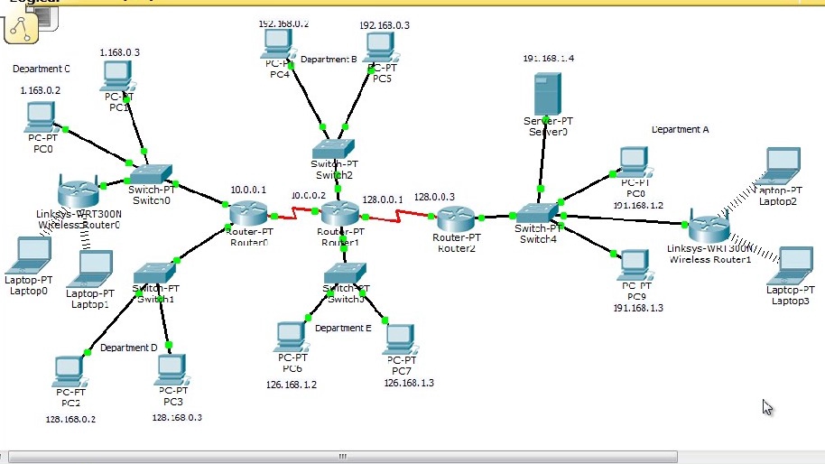Select PC8 at 191.168.1.2
The image size is (825, 464).
pos(635,162)
